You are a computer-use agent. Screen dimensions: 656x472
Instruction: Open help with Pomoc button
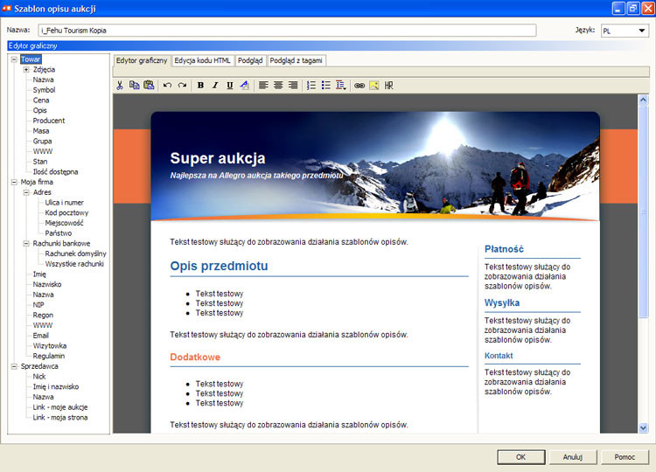tap(625, 457)
